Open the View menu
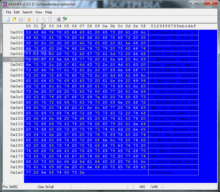Image resolution: width=220 pixels, height=192 pixels. pos(39,12)
